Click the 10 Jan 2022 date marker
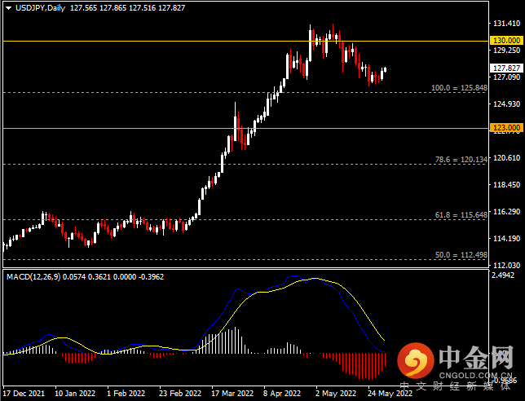Image resolution: width=525 pixels, height=401 pixels. tap(75, 394)
